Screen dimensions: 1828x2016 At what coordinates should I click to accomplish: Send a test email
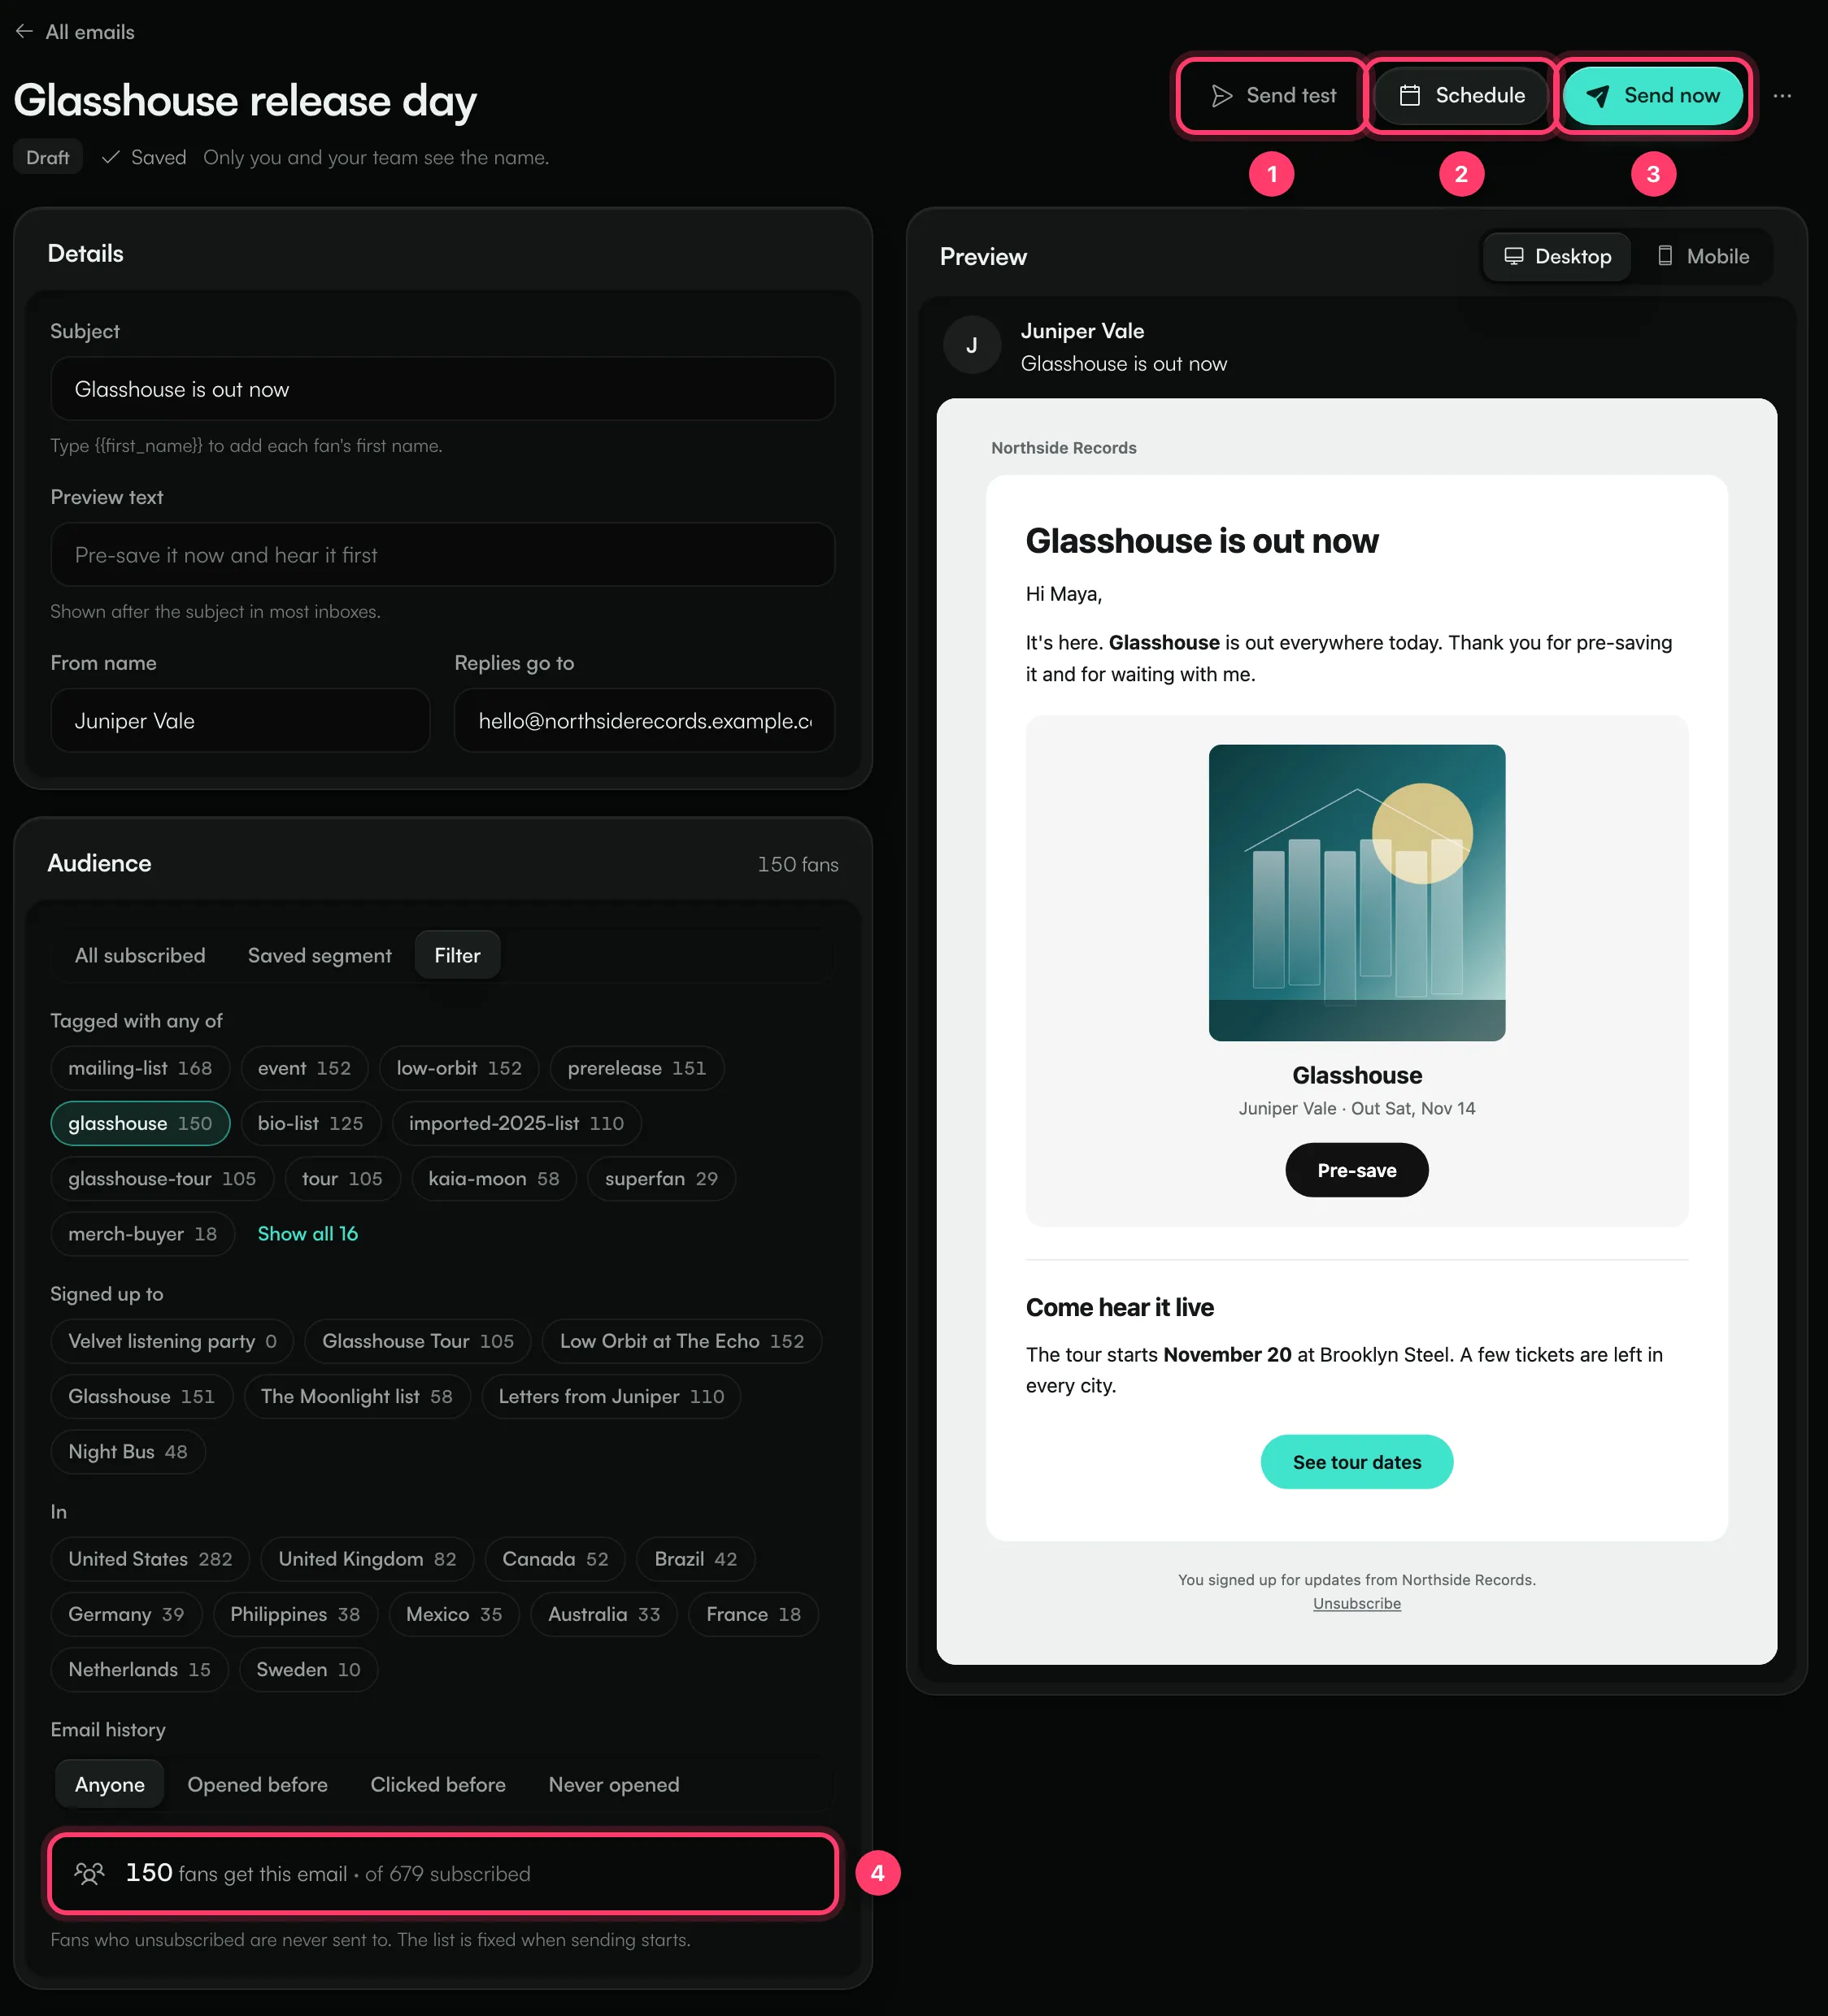pyautogui.click(x=1273, y=96)
